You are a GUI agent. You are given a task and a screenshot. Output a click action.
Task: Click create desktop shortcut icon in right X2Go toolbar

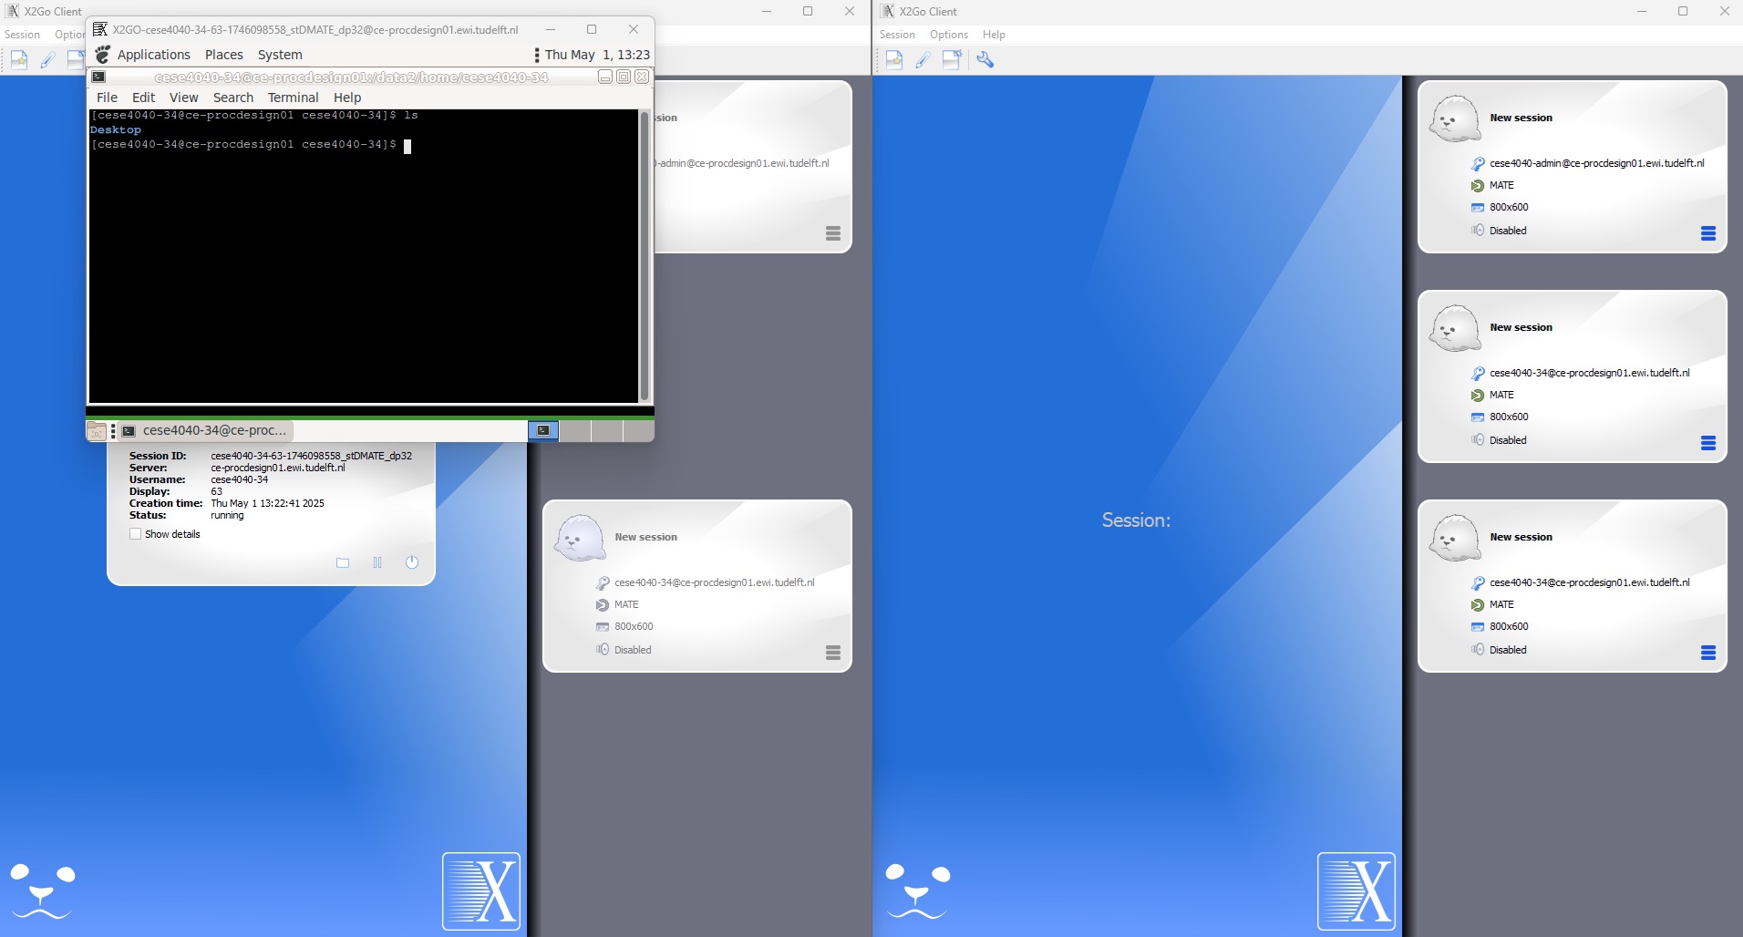tap(952, 60)
